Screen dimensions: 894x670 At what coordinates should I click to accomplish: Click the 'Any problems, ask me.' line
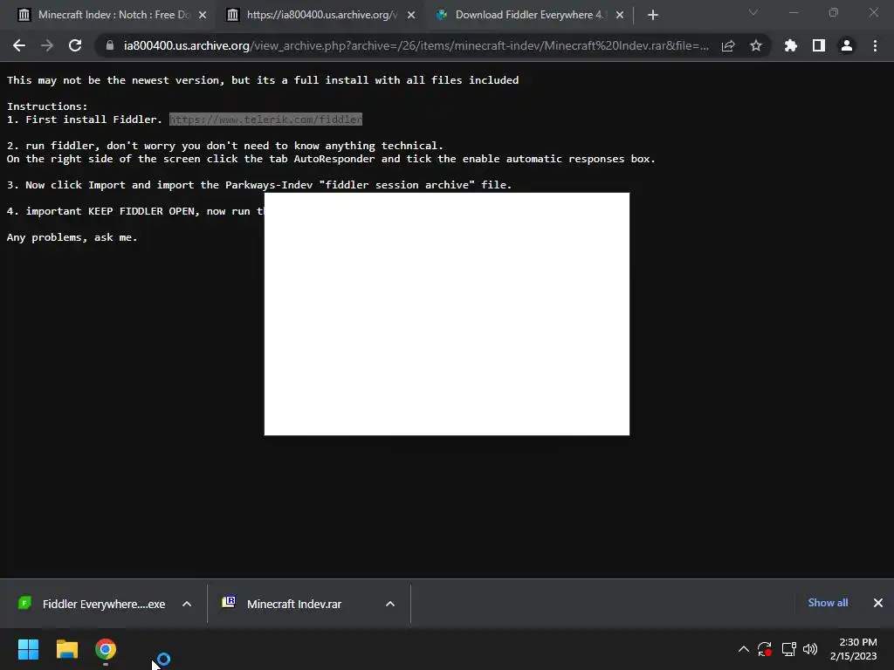pos(72,237)
